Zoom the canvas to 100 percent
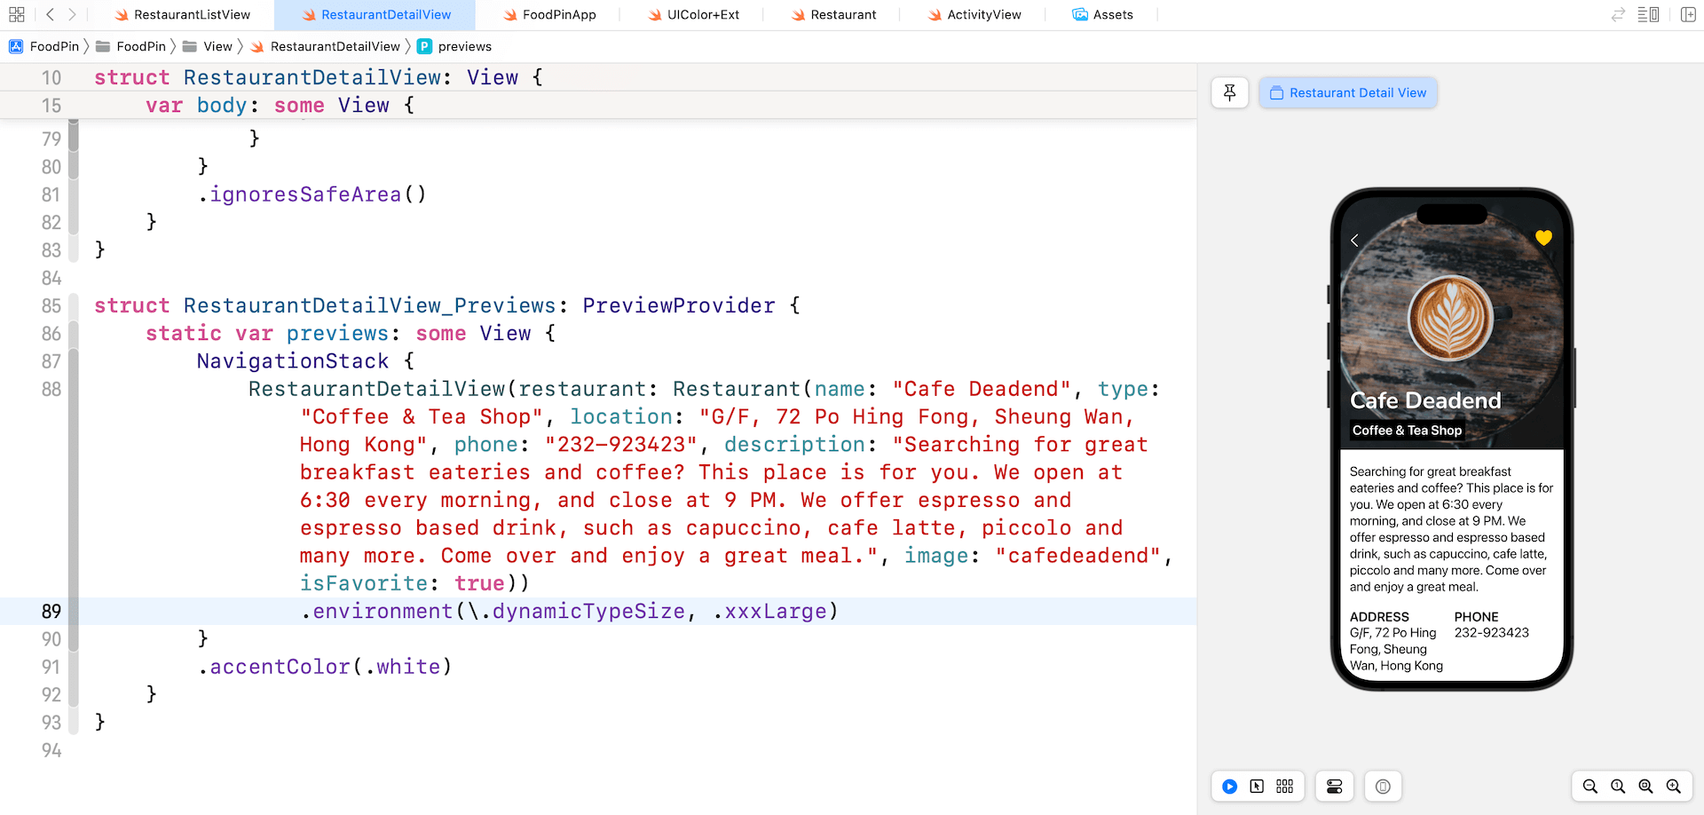The image size is (1704, 815). 1618,786
